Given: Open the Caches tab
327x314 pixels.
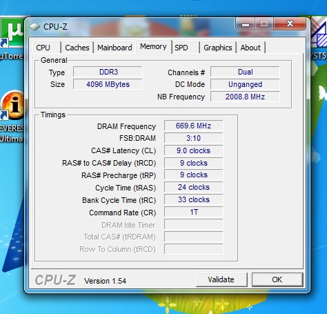Looking at the screenshot, I should pos(77,48).
